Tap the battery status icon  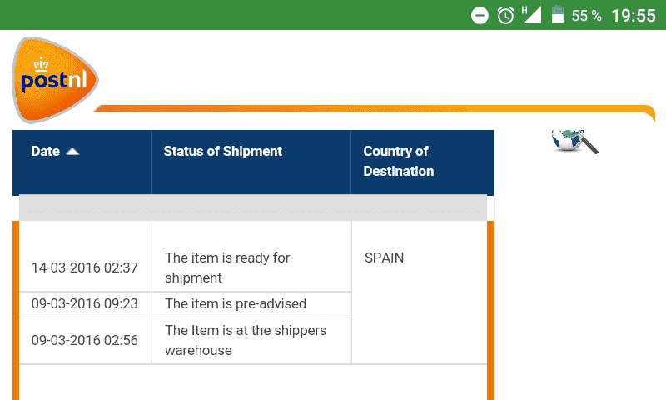(x=557, y=15)
